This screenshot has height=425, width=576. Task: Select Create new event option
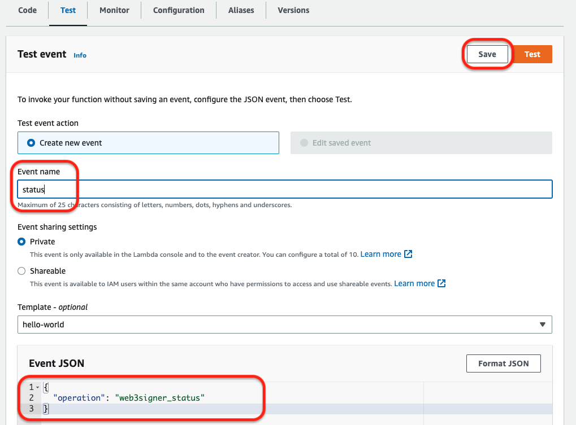(x=148, y=143)
